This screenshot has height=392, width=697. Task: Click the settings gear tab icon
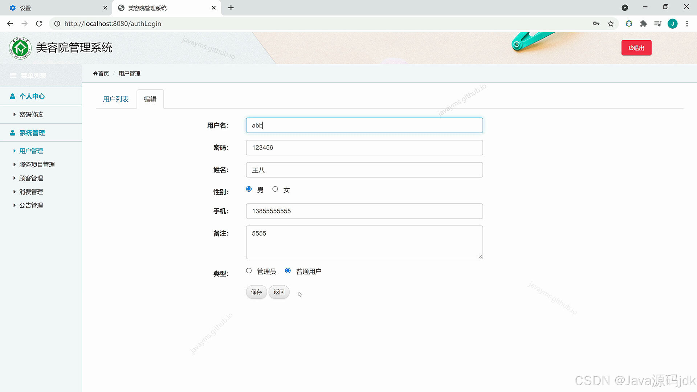(x=13, y=8)
